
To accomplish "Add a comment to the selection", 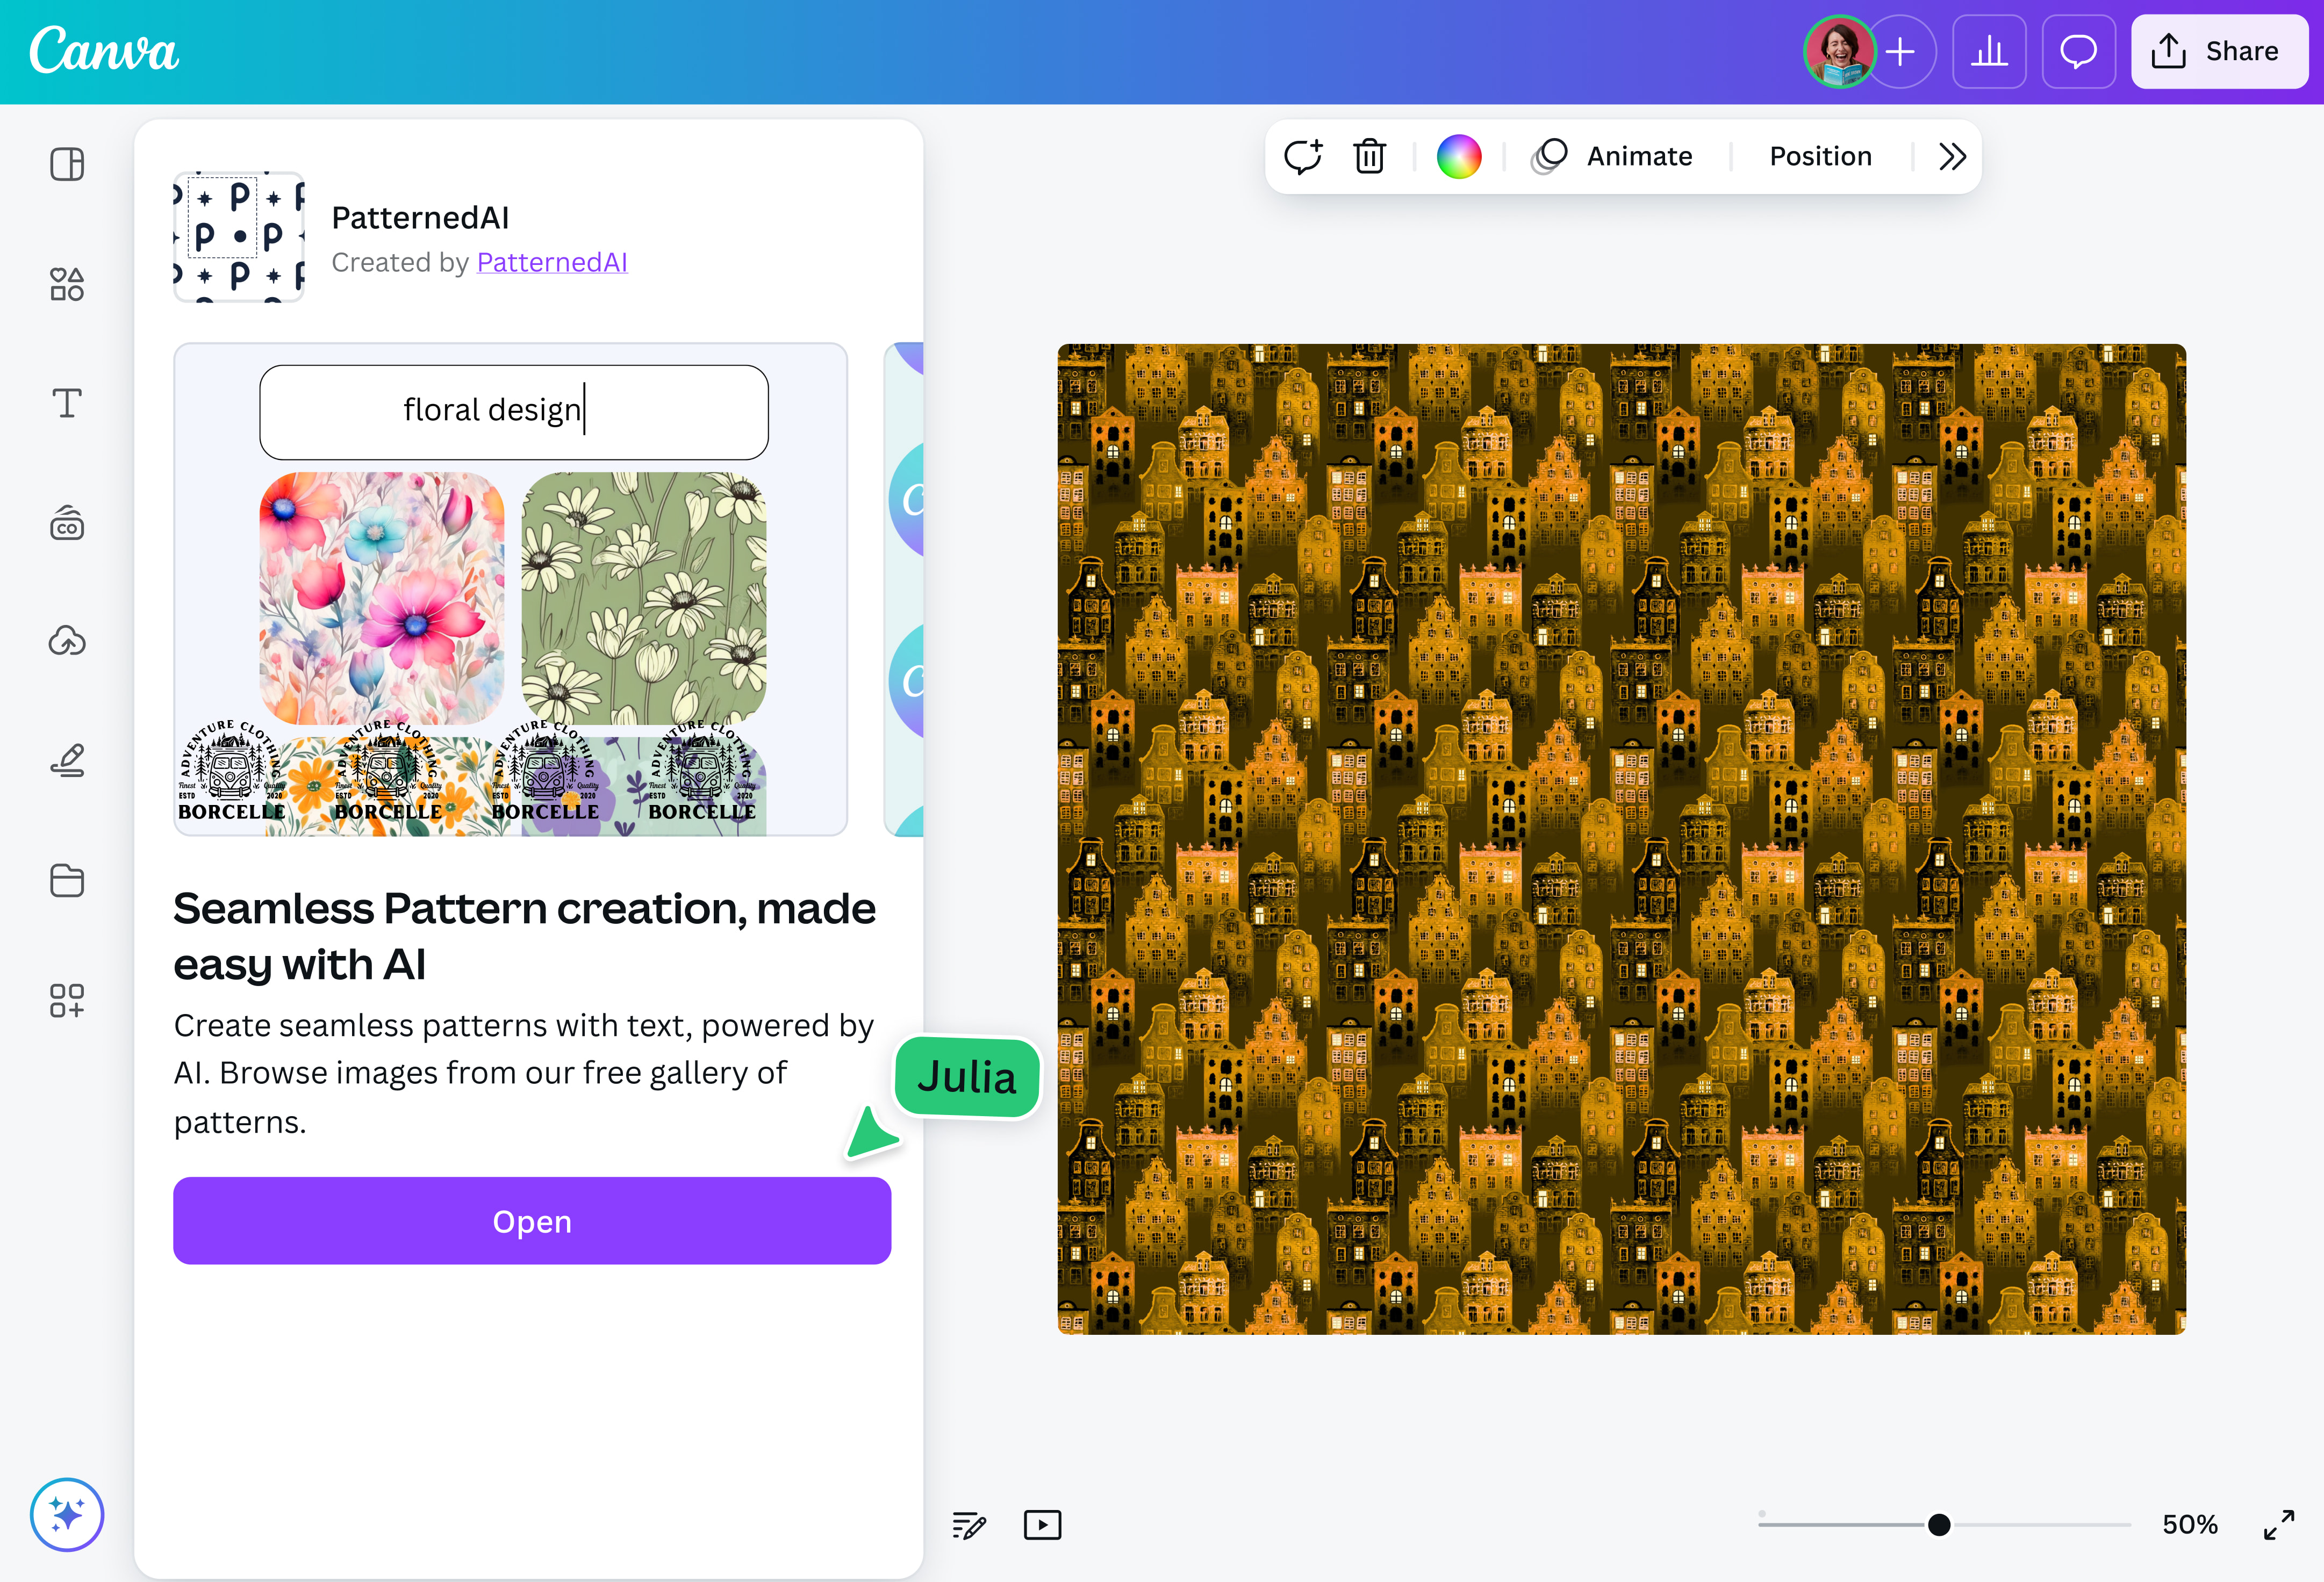I will pos(1303,156).
